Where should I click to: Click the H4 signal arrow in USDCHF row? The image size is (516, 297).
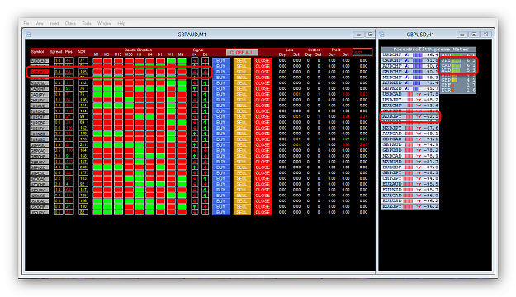click(195, 206)
